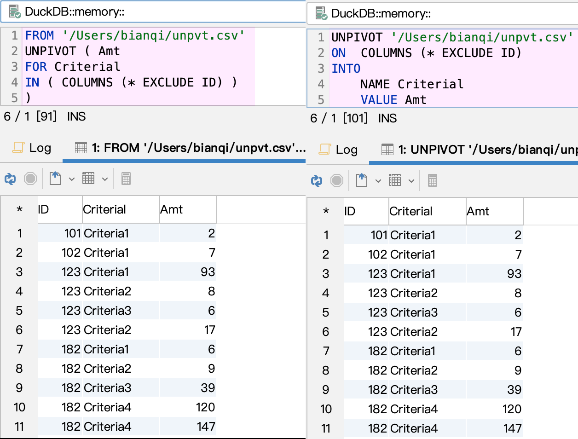This screenshot has height=439, width=578.
Task: Click the calculator icon in left results toolbar
Action: pos(126,179)
